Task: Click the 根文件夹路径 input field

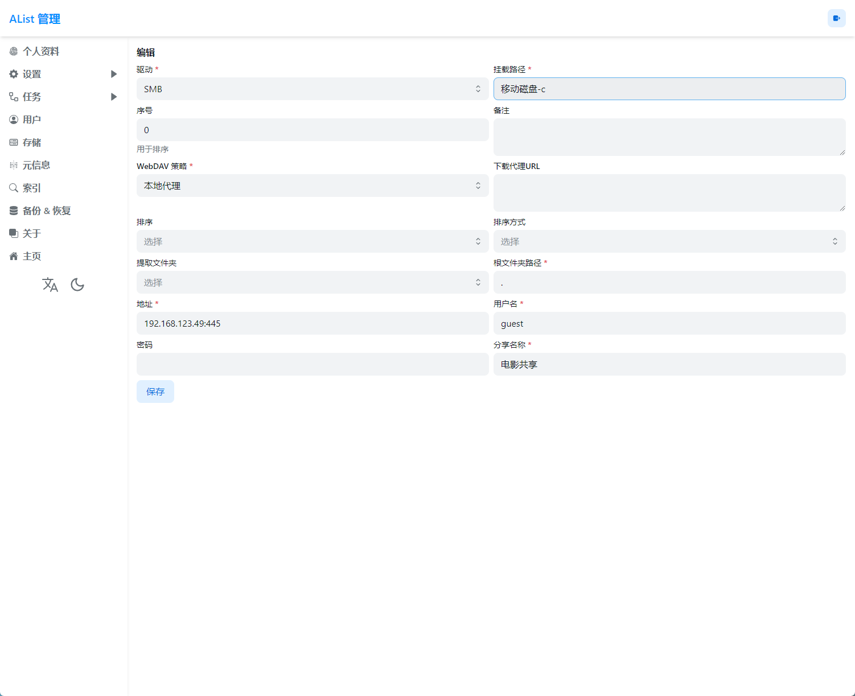Action: click(669, 282)
